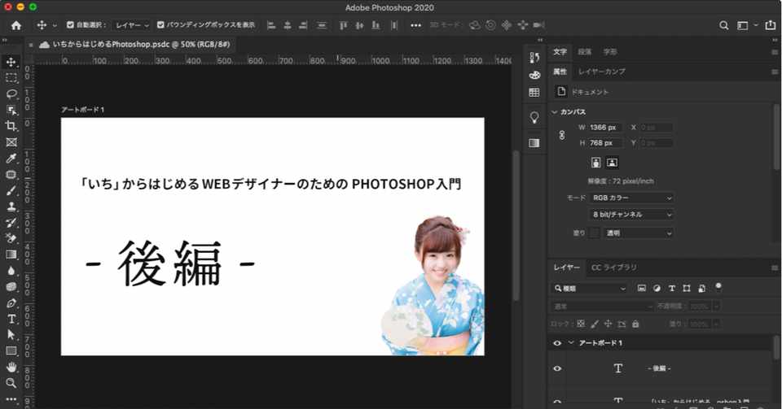This screenshot has width=782, height=409.
Task: Collapse the アートボード 1 layer group
Action: [571, 343]
